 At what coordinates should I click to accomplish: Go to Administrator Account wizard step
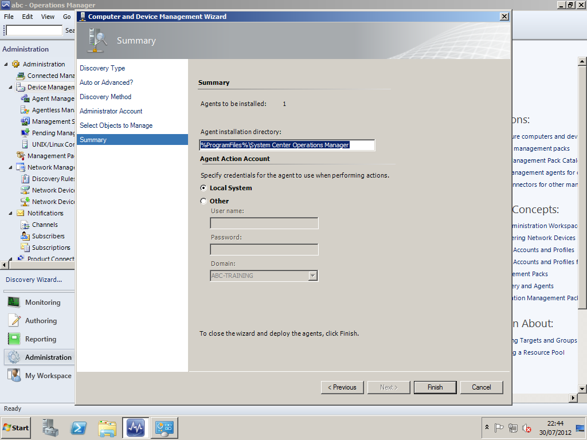[111, 111]
